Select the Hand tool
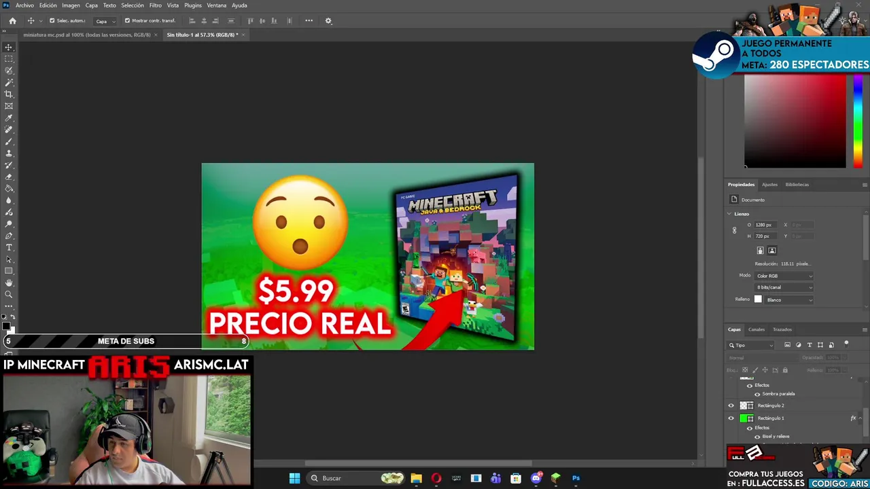870x489 pixels. point(9,283)
